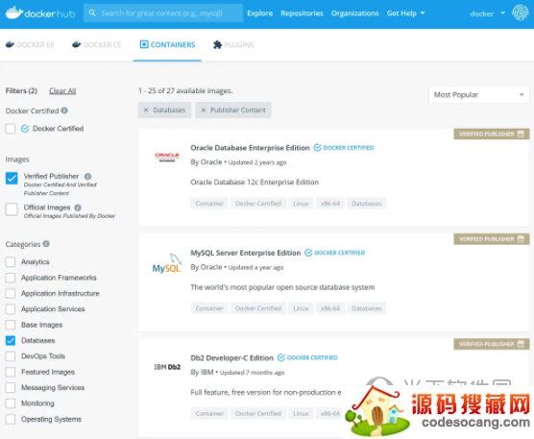Check the Monitoring checkbox
The height and width of the screenshot is (439, 534).
11,403
